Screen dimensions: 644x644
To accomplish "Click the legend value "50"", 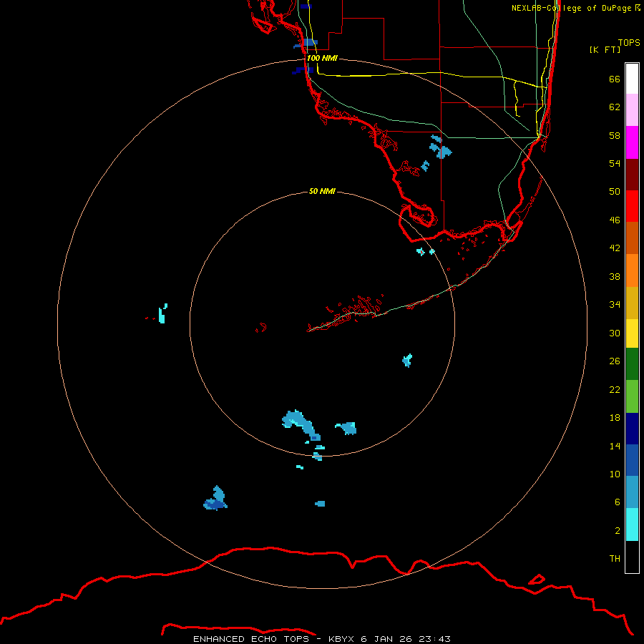I will pyautogui.click(x=615, y=191).
